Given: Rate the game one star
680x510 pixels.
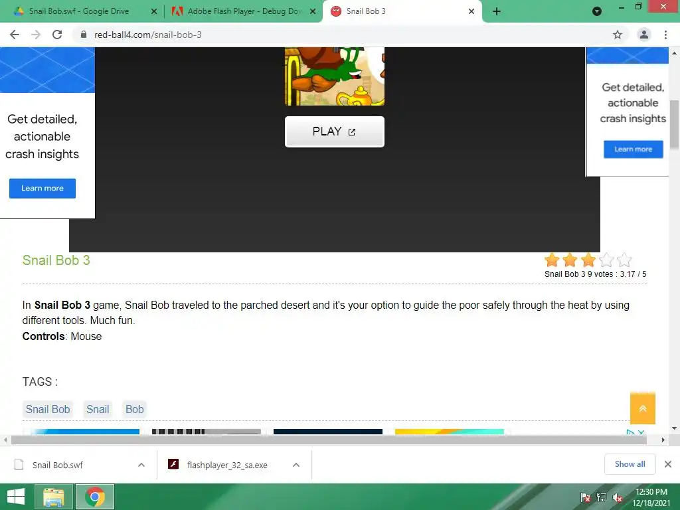Looking at the screenshot, I should (552, 260).
